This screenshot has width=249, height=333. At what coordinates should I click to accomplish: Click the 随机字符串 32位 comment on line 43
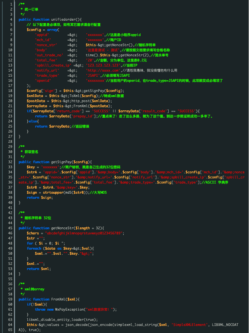tap(38, 218)
